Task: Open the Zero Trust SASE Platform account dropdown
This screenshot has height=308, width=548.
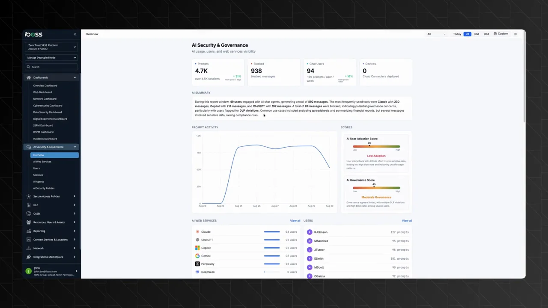Action: click(51, 47)
